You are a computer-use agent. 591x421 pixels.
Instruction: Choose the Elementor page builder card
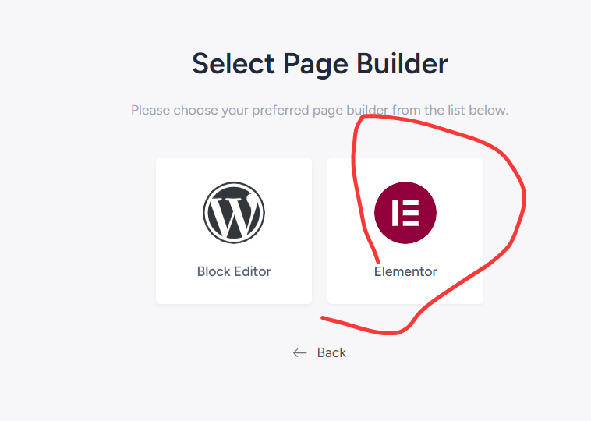pyautogui.click(x=405, y=231)
